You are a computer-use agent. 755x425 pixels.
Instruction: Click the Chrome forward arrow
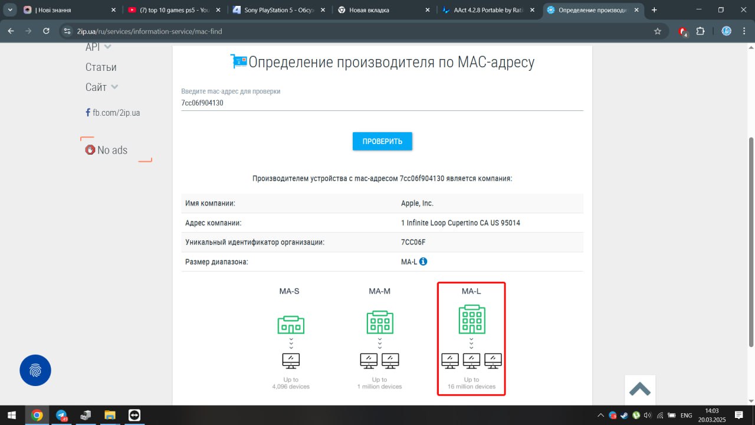tap(28, 31)
